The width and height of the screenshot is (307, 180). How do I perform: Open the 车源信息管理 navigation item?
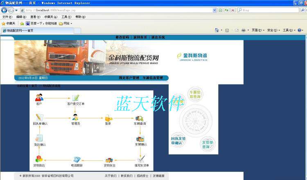pos(153,78)
